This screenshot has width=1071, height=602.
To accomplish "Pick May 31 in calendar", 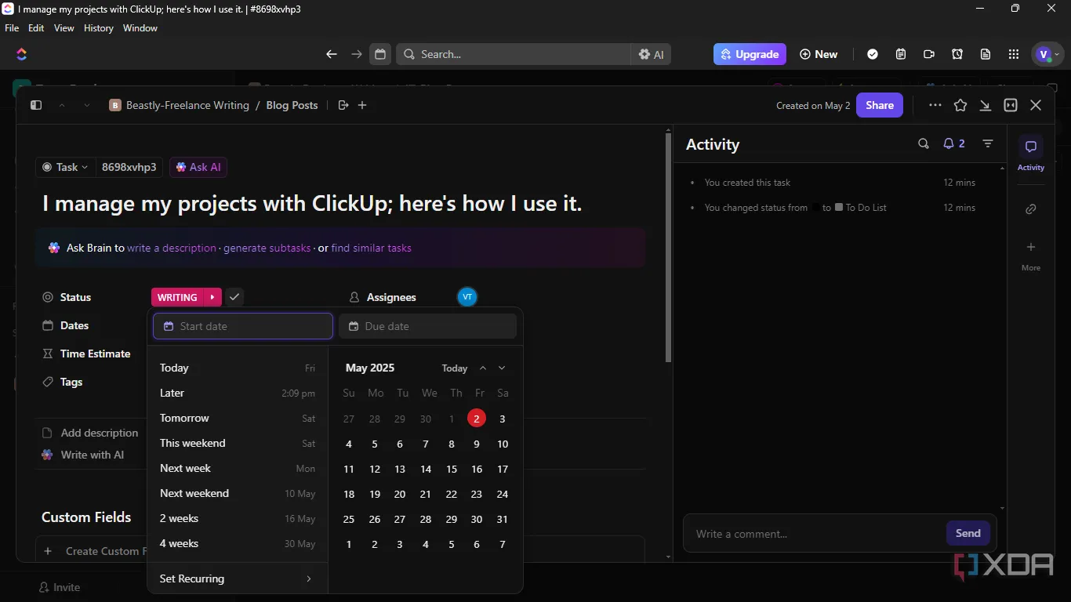I will pos(503,519).
